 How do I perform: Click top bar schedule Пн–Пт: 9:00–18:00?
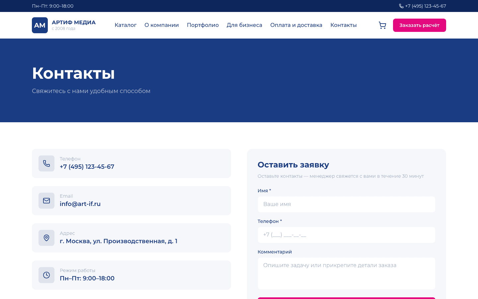click(53, 6)
